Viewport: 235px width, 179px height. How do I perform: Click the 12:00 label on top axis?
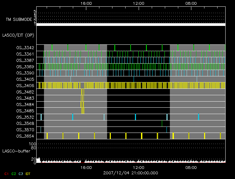click(139, 3)
